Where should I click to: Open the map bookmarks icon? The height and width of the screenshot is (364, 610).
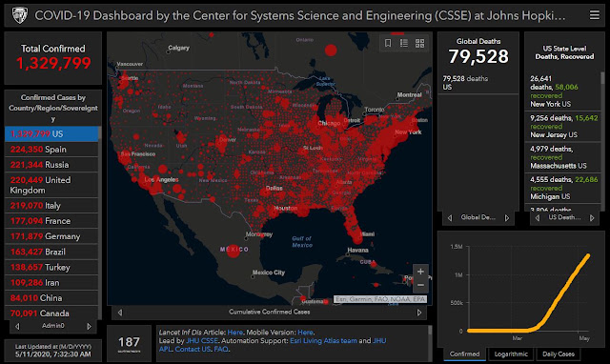point(388,43)
